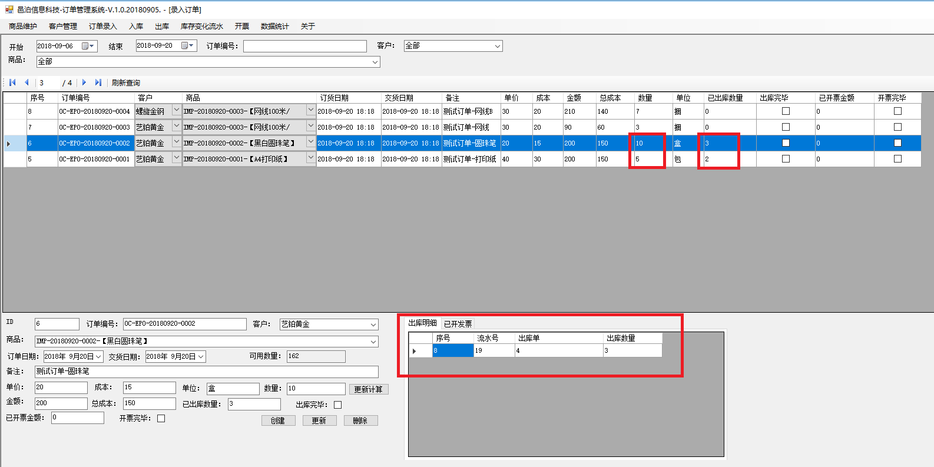This screenshot has height=467, width=934.
Task: Open calendar picker for start date
Action: [88, 46]
